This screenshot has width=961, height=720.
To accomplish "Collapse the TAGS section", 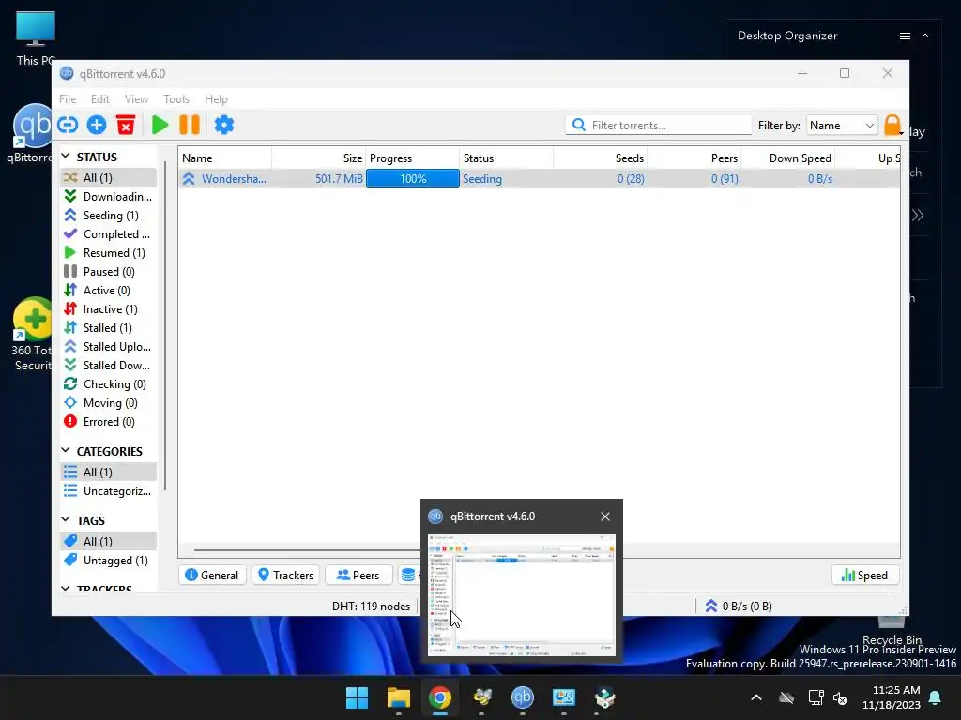I will [x=66, y=519].
